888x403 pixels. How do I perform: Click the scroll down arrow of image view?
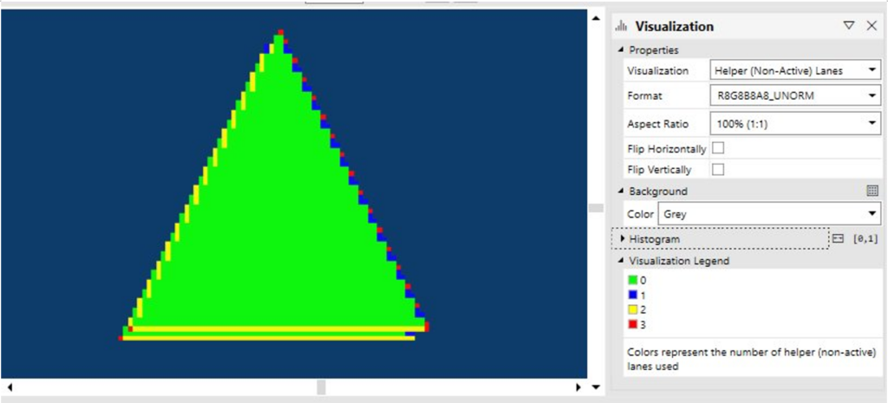coord(595,386)
